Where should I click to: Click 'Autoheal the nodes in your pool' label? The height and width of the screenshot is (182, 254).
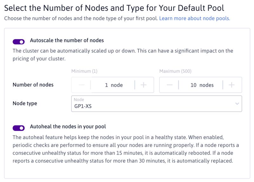tap(68, 126)
